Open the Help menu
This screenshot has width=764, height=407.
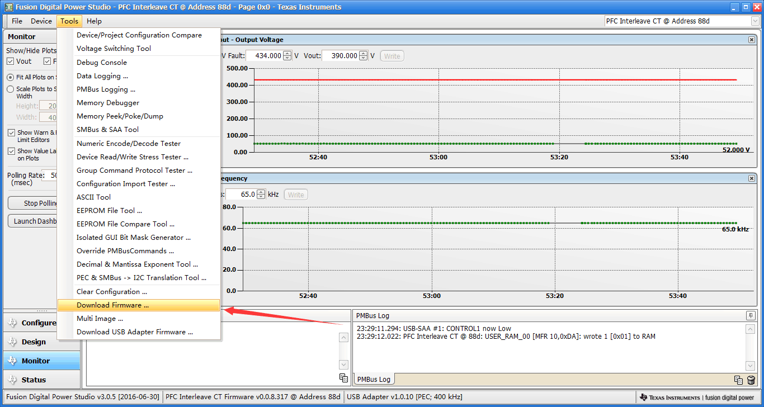click(x=94, y=21)
